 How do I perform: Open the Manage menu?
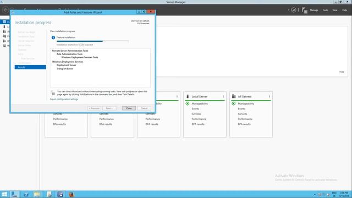[x=314, y=10]
